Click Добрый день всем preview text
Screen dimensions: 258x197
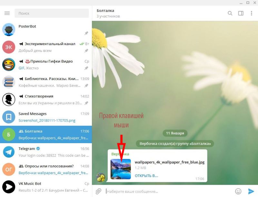[x=35, y=51]
